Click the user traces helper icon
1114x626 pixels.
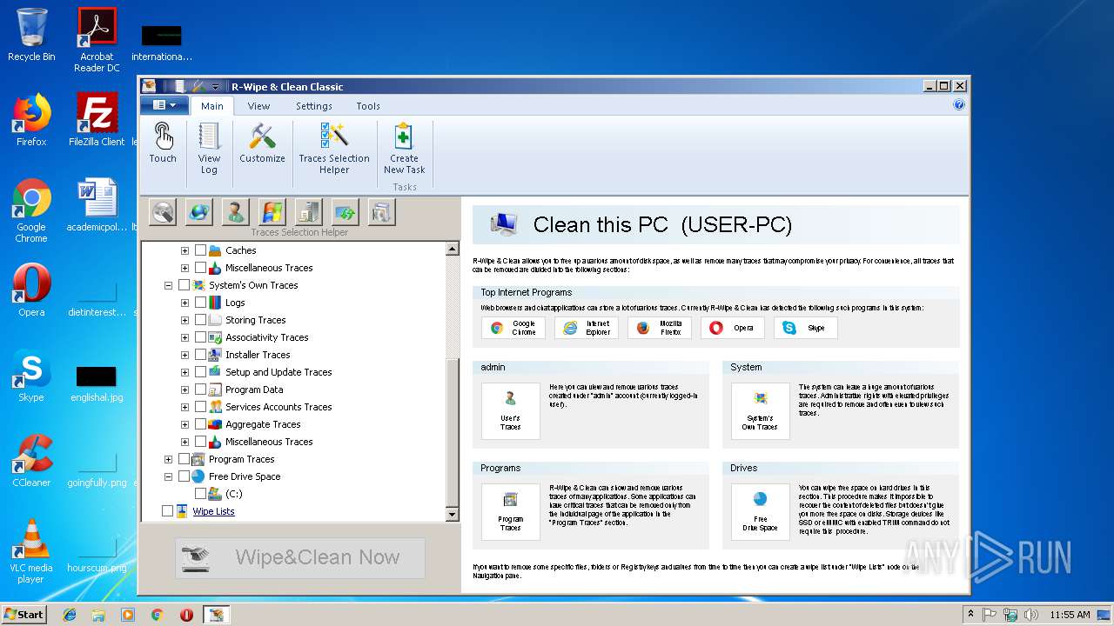coord(236,212)
